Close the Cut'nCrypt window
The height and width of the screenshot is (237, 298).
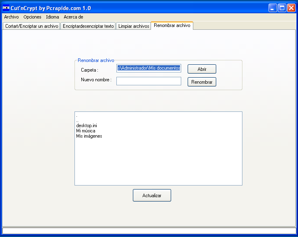click(291, 8)
